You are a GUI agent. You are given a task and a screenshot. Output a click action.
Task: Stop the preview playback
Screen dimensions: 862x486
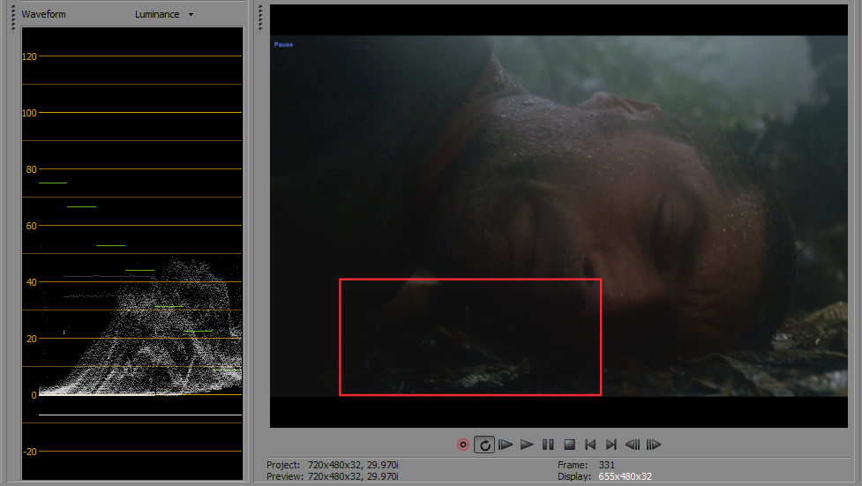pyautogui.click(x=570, y=445)
